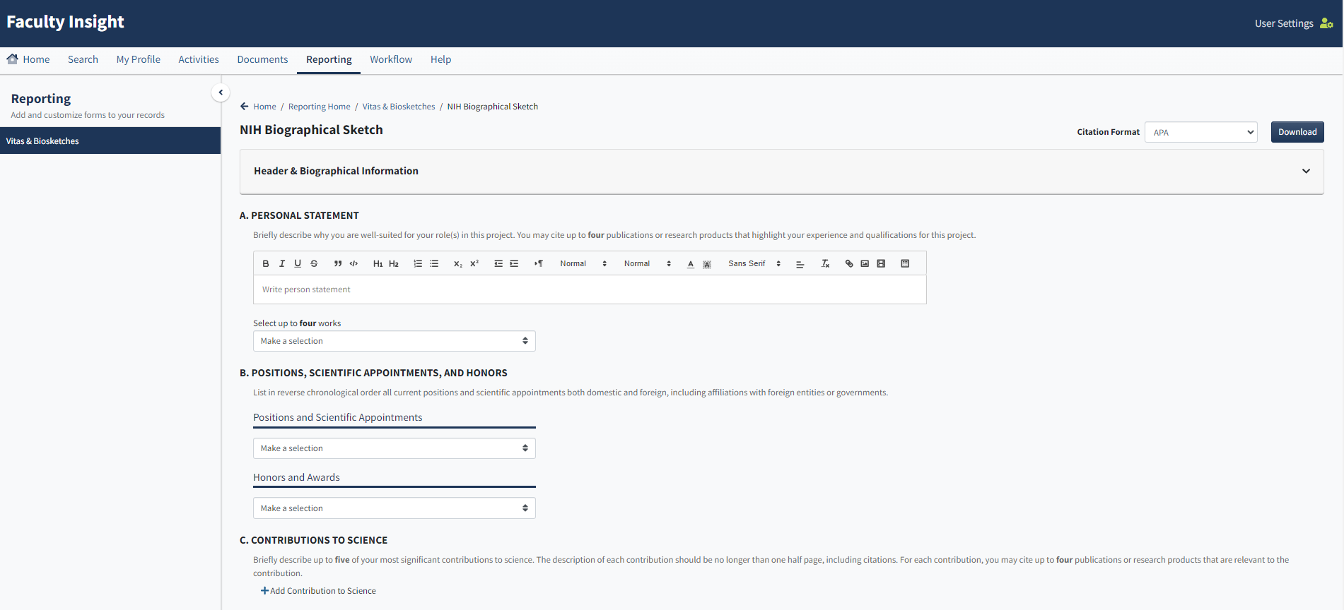Download the NIH Biographical Sketch
The image size is (1344, 610).
point(1297,132)
